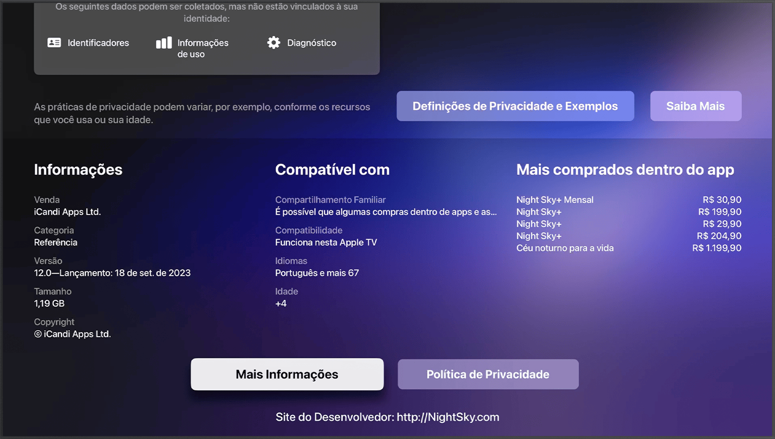Click the Diagnóstico label text

(311, 43)
